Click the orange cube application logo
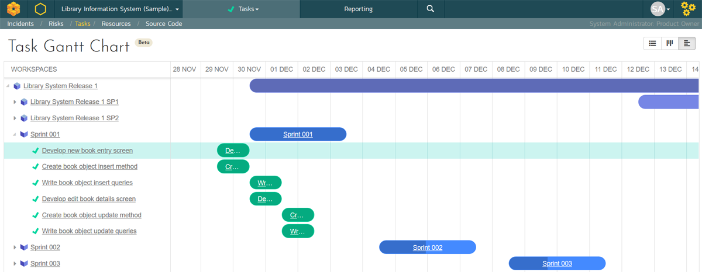This screenshot has height=272, width=702. (13, 9)
